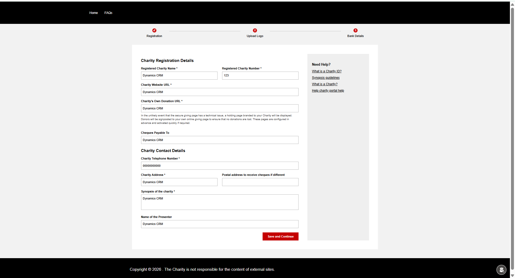515x278 pixels.
Task: Open the chat assistant icon at bottom right
Action: pyautogui.click(x=501, y=270)
